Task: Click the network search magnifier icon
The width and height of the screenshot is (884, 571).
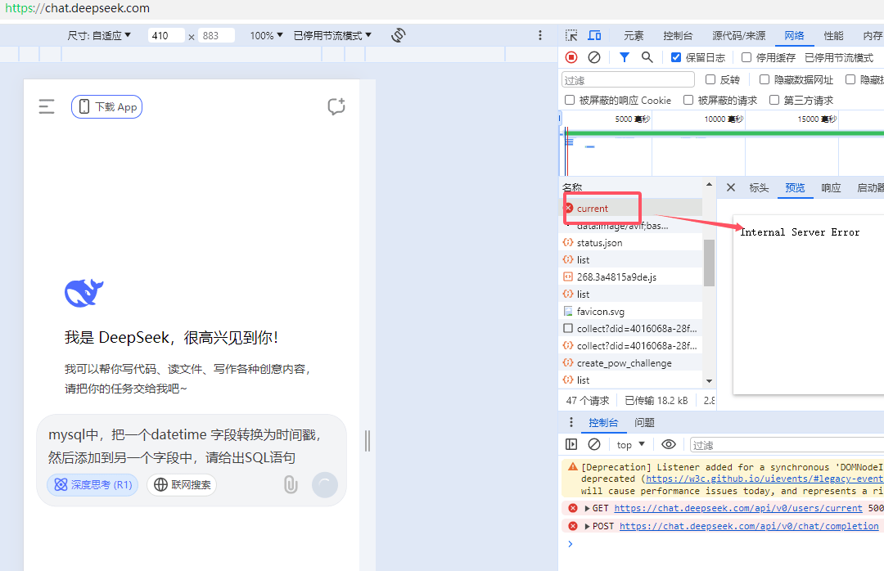Action: click(647, 57)
